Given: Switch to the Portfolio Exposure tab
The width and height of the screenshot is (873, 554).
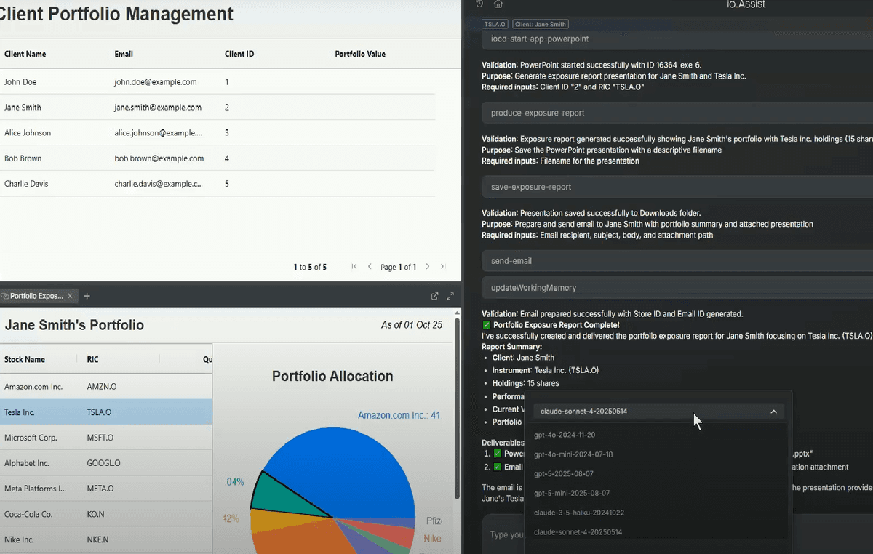Looking at the screenshot, I should 36,296.
